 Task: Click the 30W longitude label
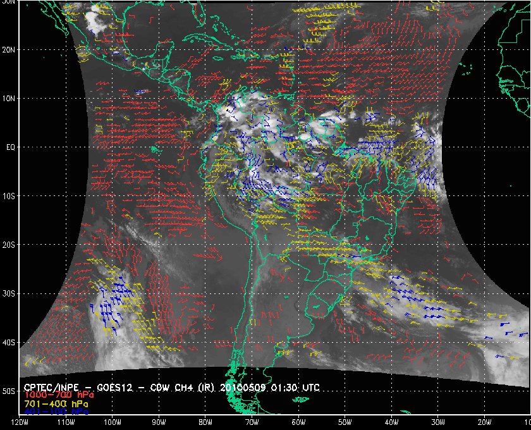[x=438, y=422]
